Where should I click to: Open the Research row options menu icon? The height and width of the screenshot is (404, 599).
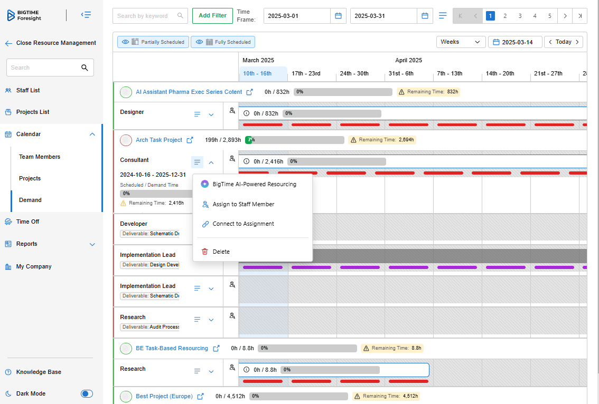[x=197, y=320]
